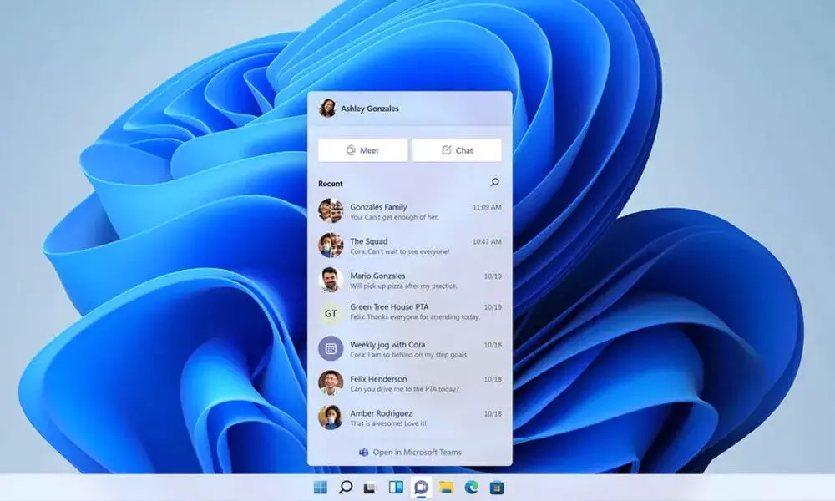Open Search from the taskbar
The image size is (835, 501).
click(x=346, y=488)
